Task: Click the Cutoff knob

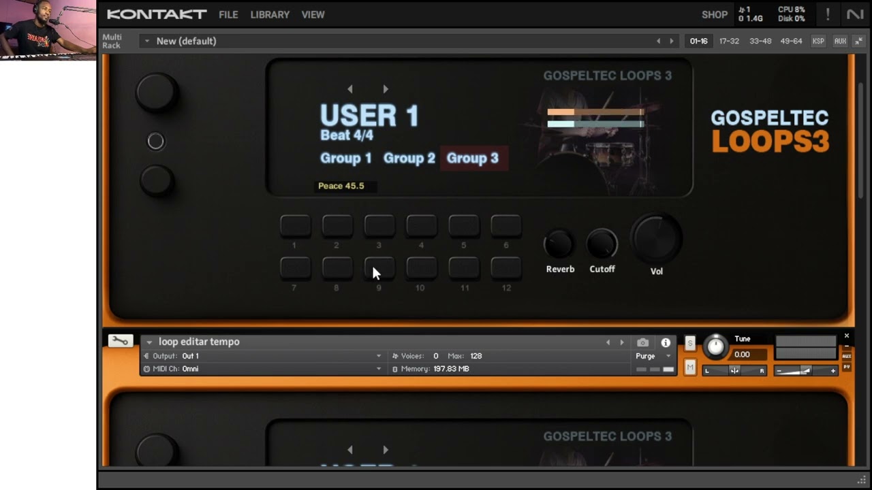Action: coord(602,244)
